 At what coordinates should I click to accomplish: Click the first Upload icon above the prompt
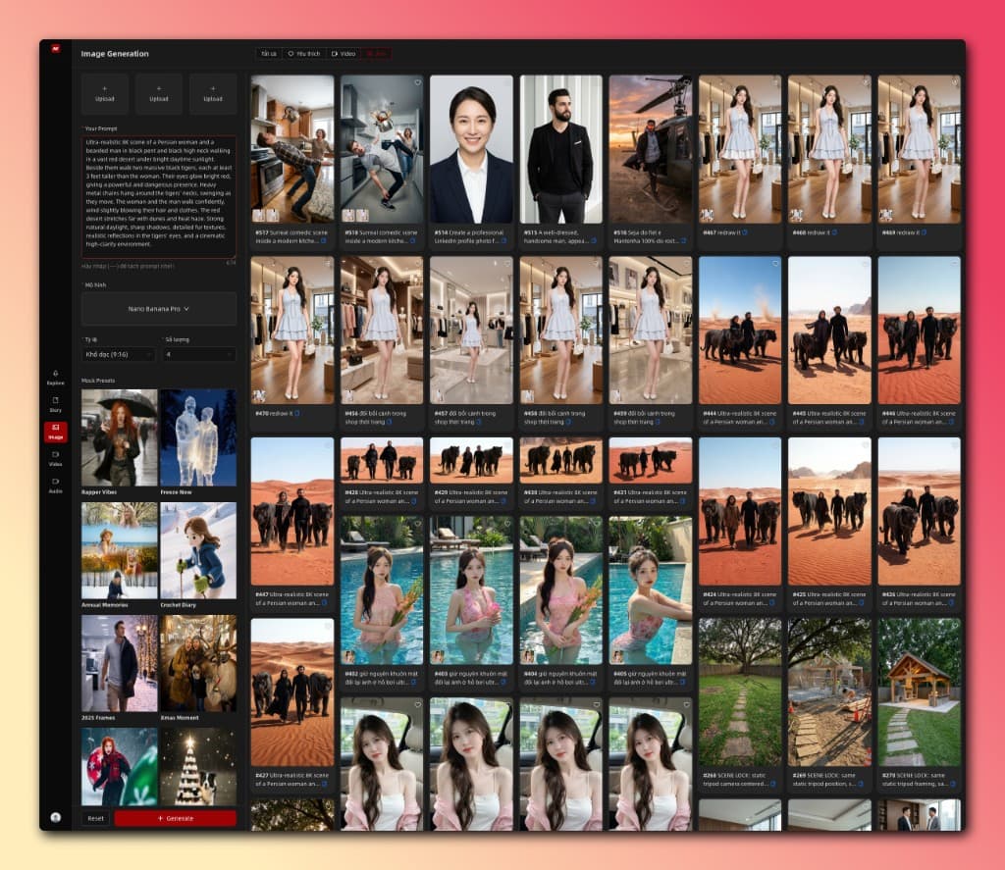pyautogui.click(x=105, y=93)
